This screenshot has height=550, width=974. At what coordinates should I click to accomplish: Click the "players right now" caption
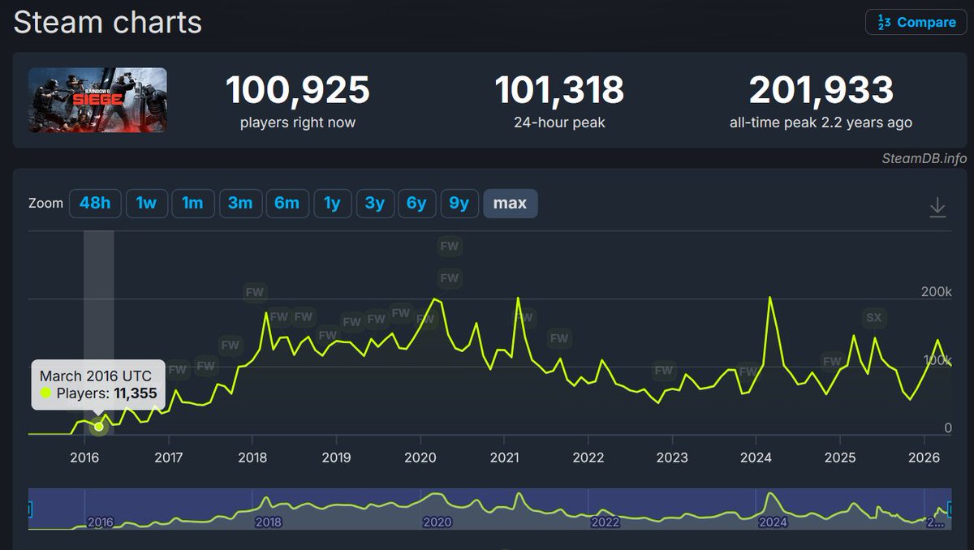[x=298, y=123]
